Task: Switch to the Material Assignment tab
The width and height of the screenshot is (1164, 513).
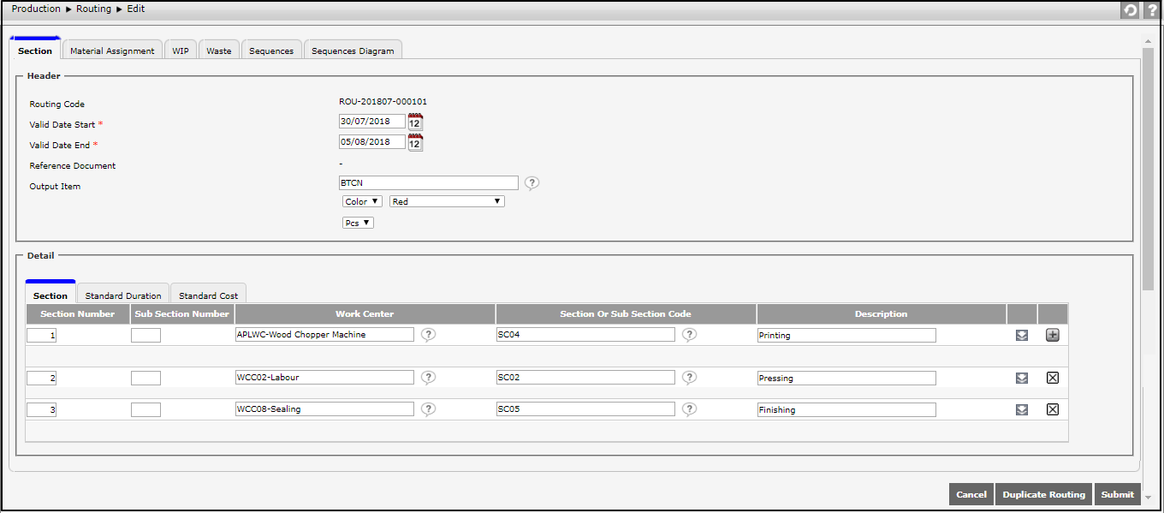Action: click(112, 51)
